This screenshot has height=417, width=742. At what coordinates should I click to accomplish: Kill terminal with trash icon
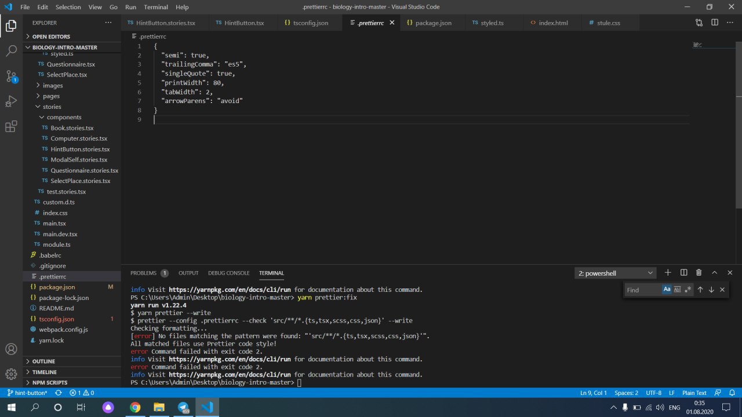click(699, 273)
